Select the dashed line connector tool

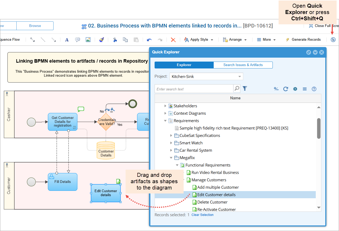[x=43, y=40]
